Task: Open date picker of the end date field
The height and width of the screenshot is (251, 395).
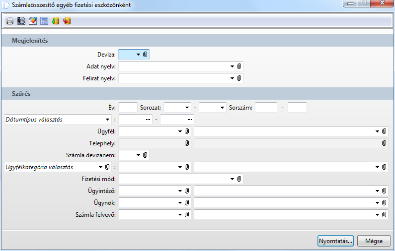Action: coord(190,120)
